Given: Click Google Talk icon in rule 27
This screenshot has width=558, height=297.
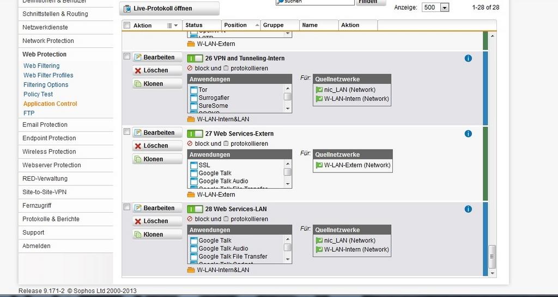Looking at the screenshot, I should point(193,174).
